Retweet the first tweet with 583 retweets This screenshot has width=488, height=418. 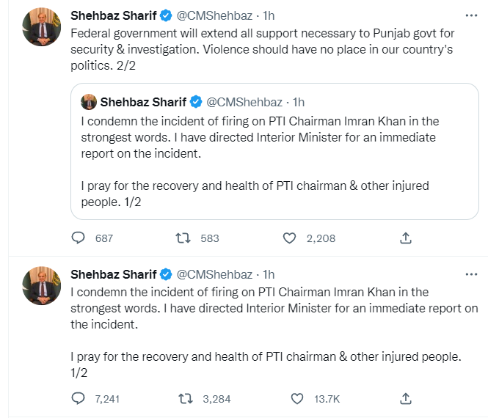pos(185,238)
